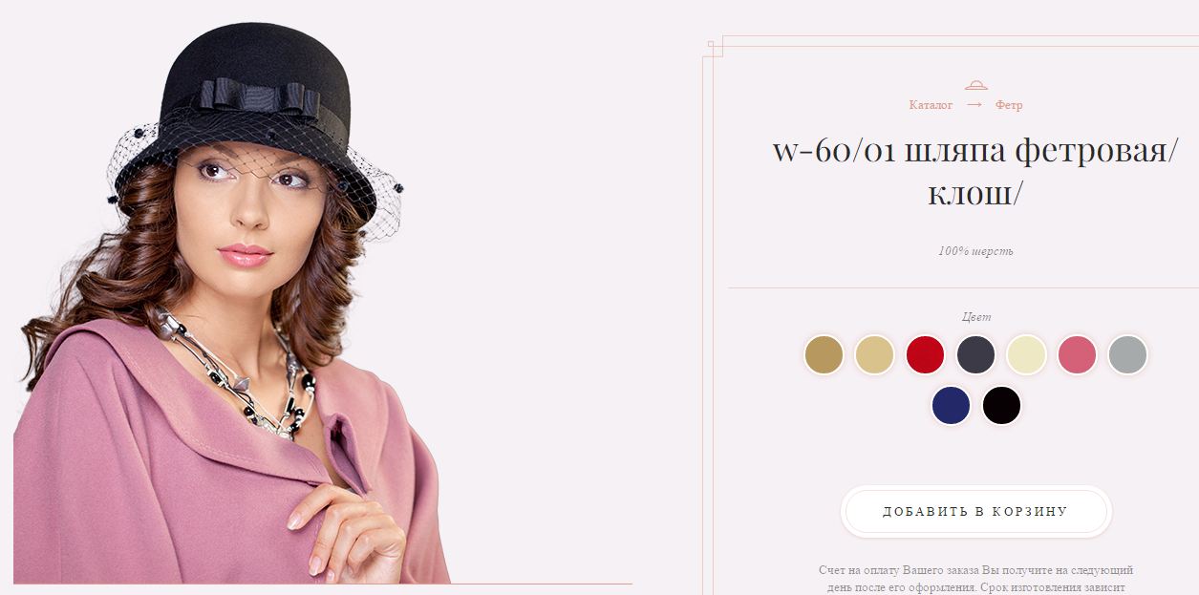The image size is (1199, 595).
Task: Select the dark charcoal gray swatch
Action: 975,354
